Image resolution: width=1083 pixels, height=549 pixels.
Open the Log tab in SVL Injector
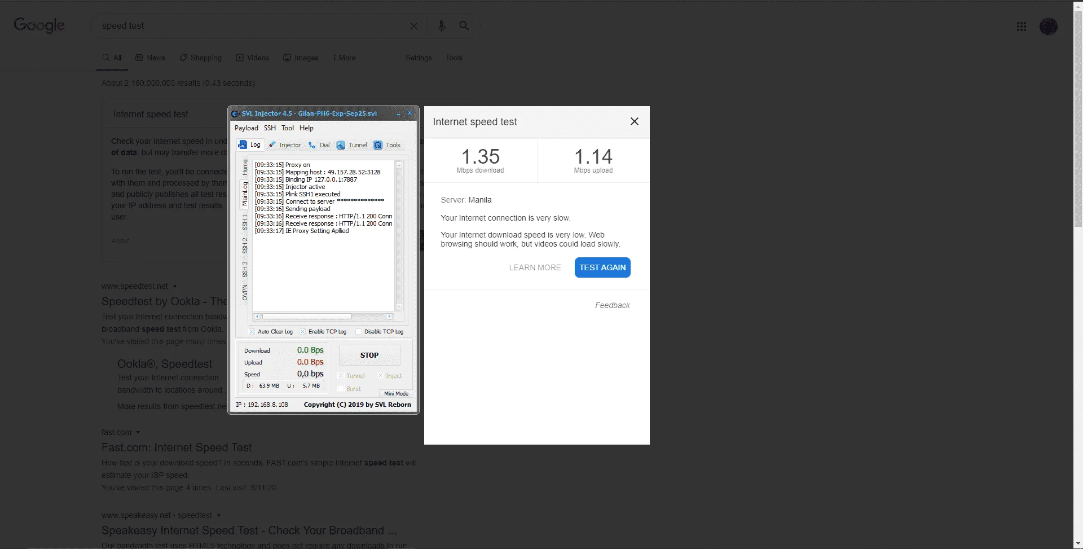pos(249,145)
